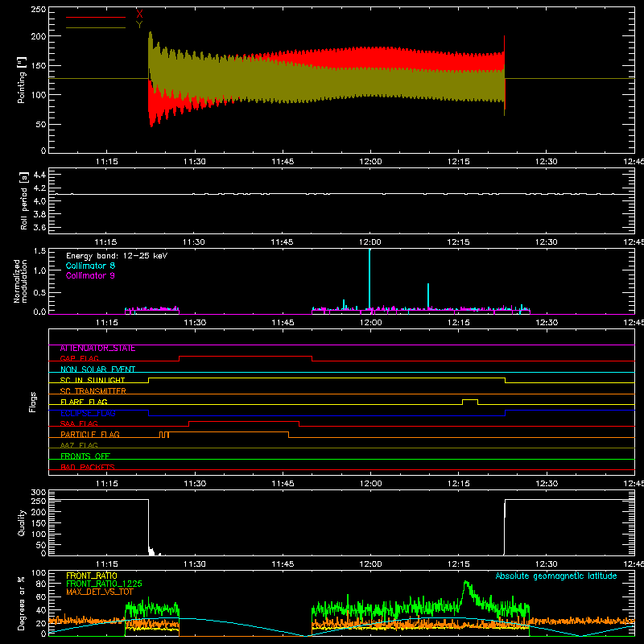Click the 12:15 tick label under modulation plot
The width and height of the screenshot is (644, 644).
tap(458, 323)
